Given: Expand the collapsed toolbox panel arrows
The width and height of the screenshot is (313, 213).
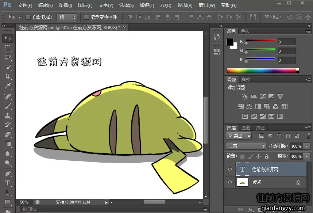Looking at the screenshot, I should coord(4,26).
